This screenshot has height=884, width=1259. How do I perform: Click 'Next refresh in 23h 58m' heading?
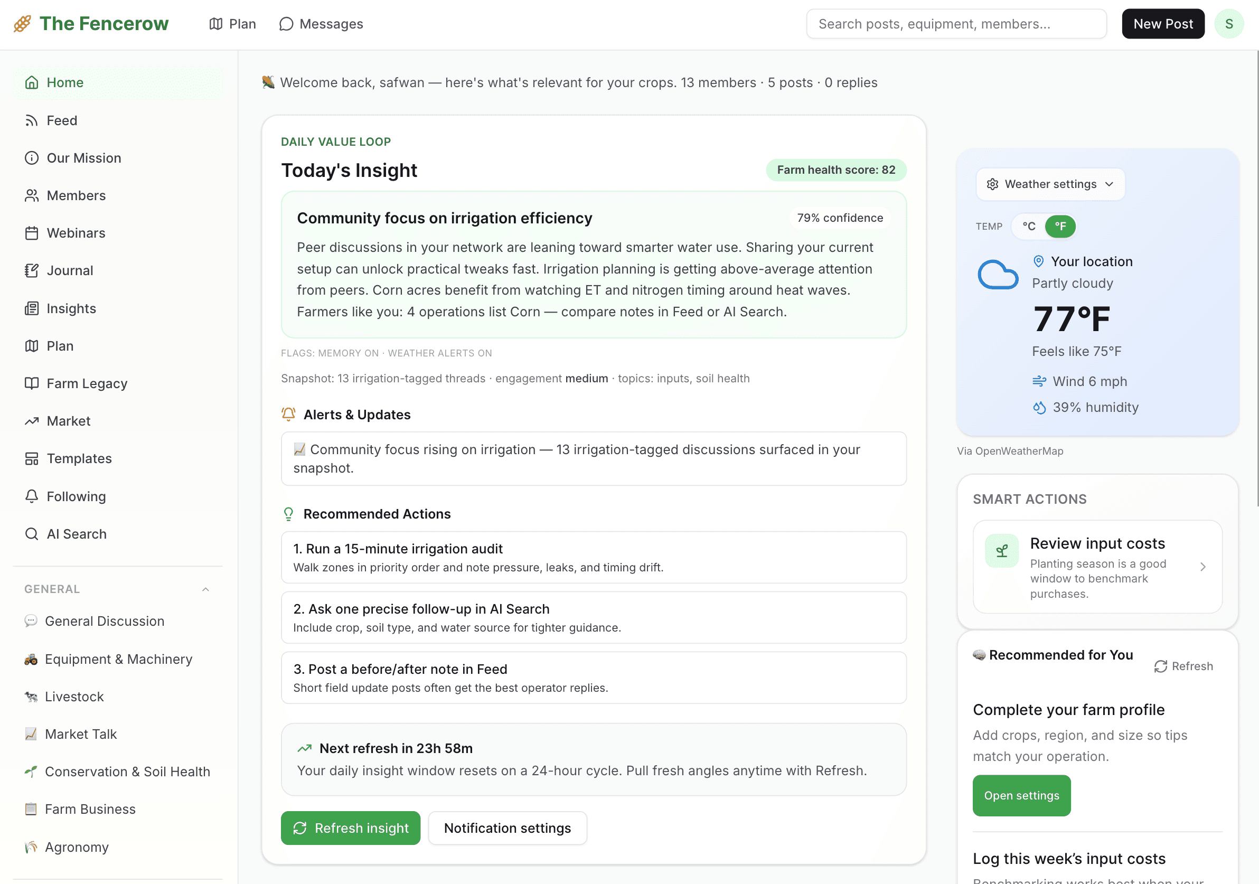(396, 749)
